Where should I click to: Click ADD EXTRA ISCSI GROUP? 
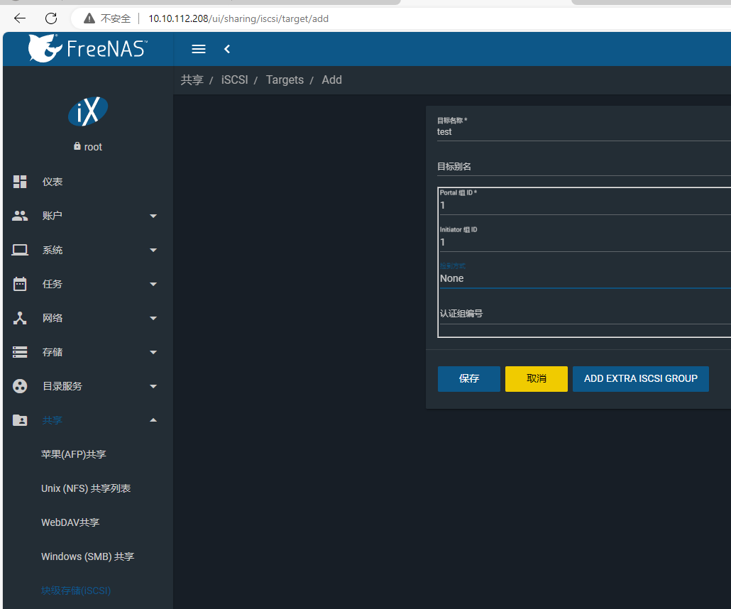point(640,378)
